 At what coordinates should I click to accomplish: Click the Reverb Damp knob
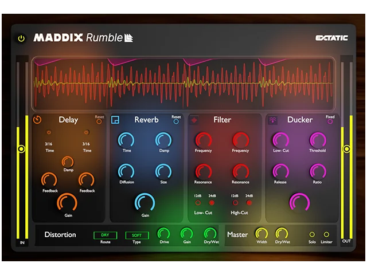pos(163,140)
